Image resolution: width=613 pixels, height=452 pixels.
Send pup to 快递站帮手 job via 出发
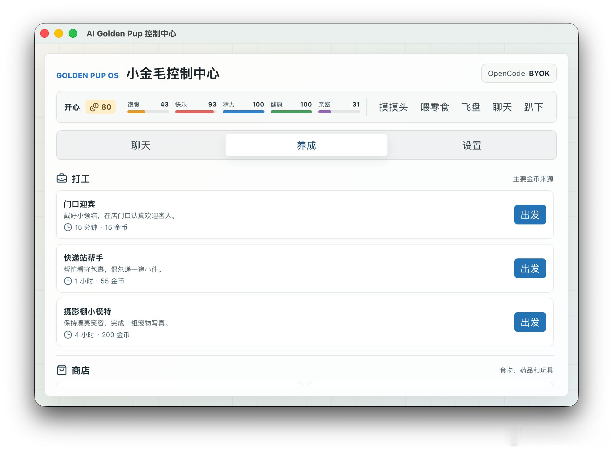coord(530,268)
